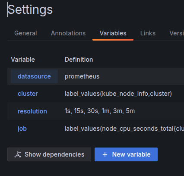Screen dimensions: 184x176
Task: Select the Variables tab
Action: tap(113, 33)
